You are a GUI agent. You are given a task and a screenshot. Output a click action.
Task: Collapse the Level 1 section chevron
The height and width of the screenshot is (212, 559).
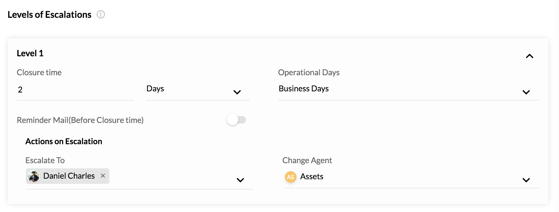[529, 56]
